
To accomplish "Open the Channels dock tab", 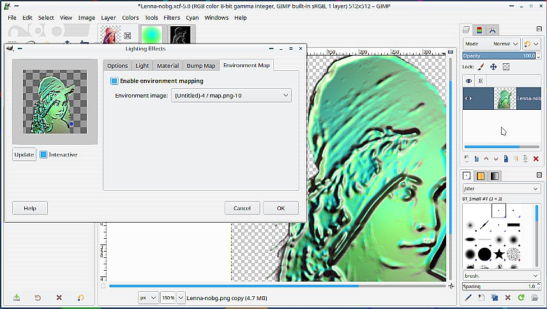I will (479, 30).
